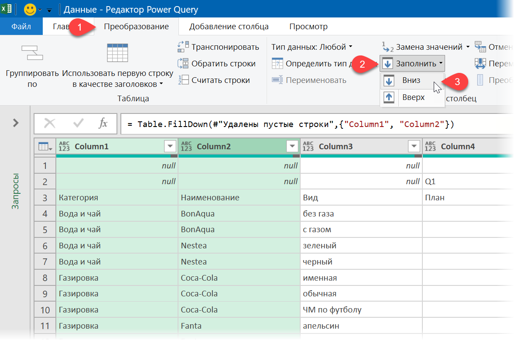Expand the Запросы side panel chevron
Viewport: 514px width, 340px height.
(x=16, y=123)
